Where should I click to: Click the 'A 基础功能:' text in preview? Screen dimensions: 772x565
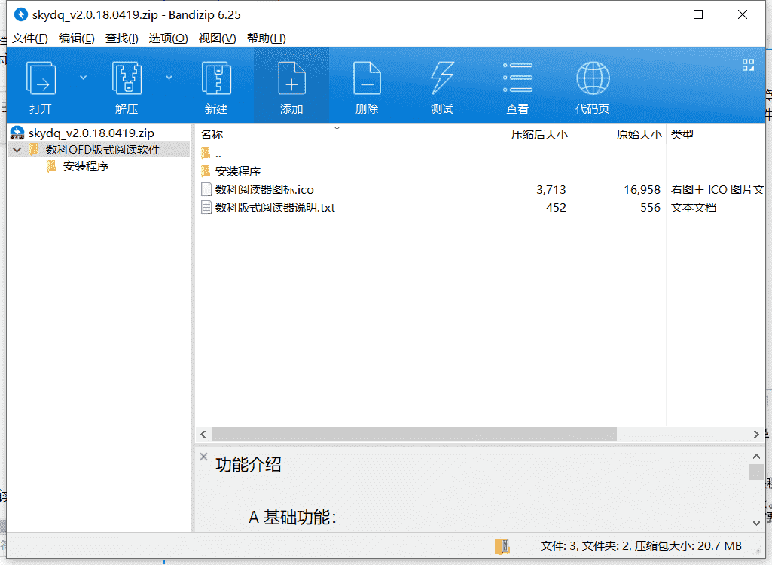point(292,518)
